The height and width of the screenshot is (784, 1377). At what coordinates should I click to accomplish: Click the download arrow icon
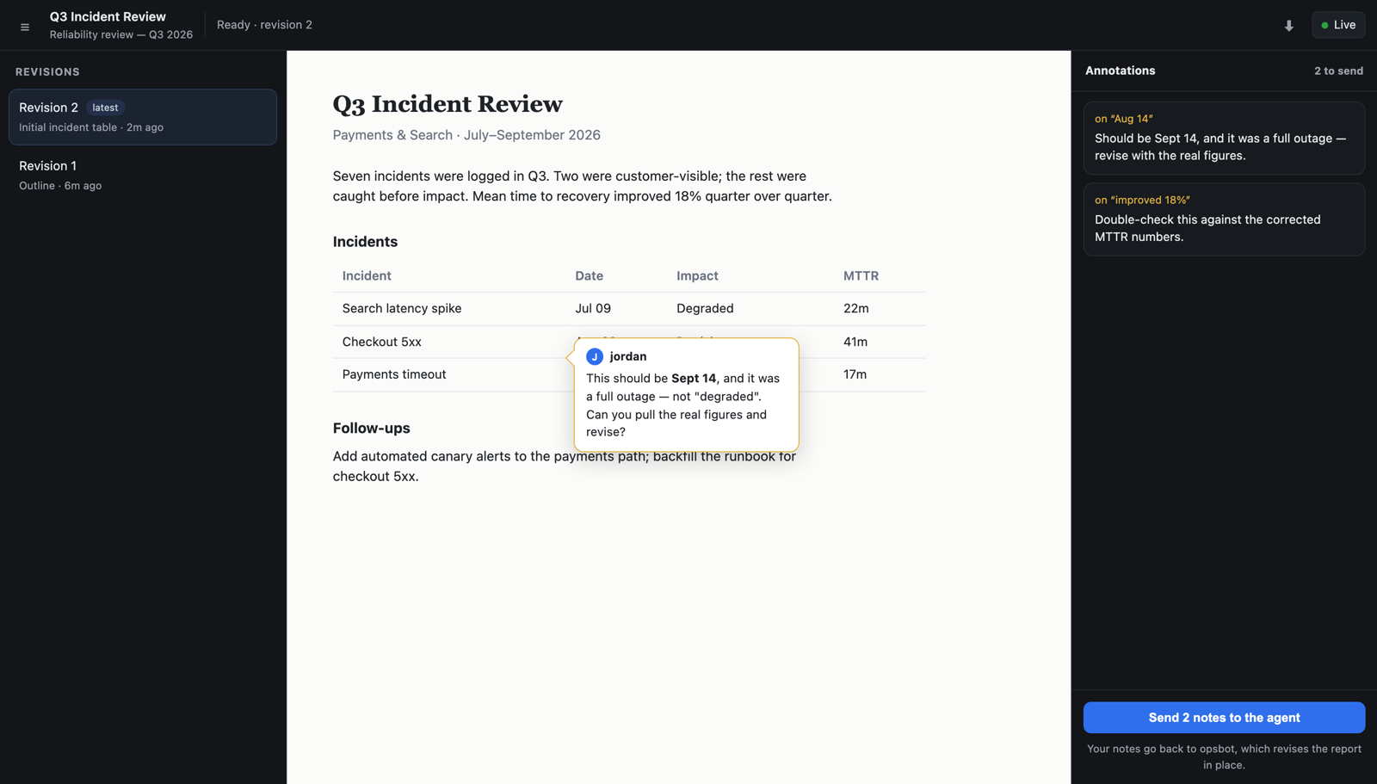click(x=1288, y=26)
